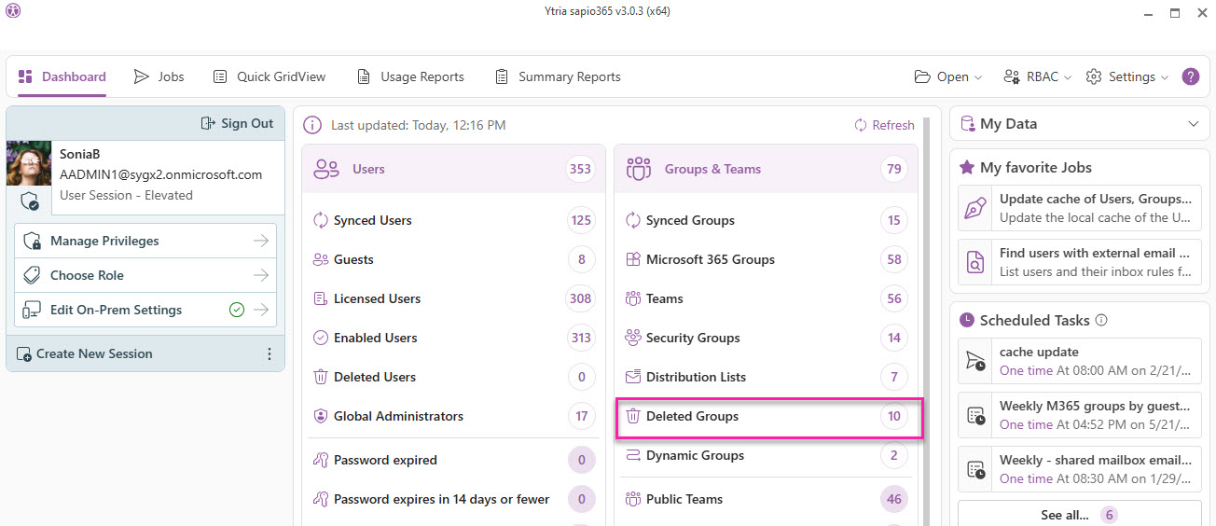Click the three-dot menu beside Create New Session
1216x526 pixels.
(x=269, y=354)
